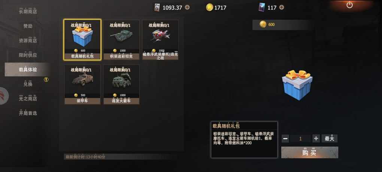Select the 载具随机礼包 gift box item
This screenshot has height=172, width=382.
82,39
